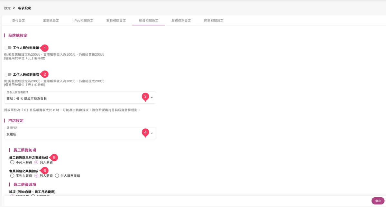Open the 出單紙設定 tab
386x207 pixels.
51,21
